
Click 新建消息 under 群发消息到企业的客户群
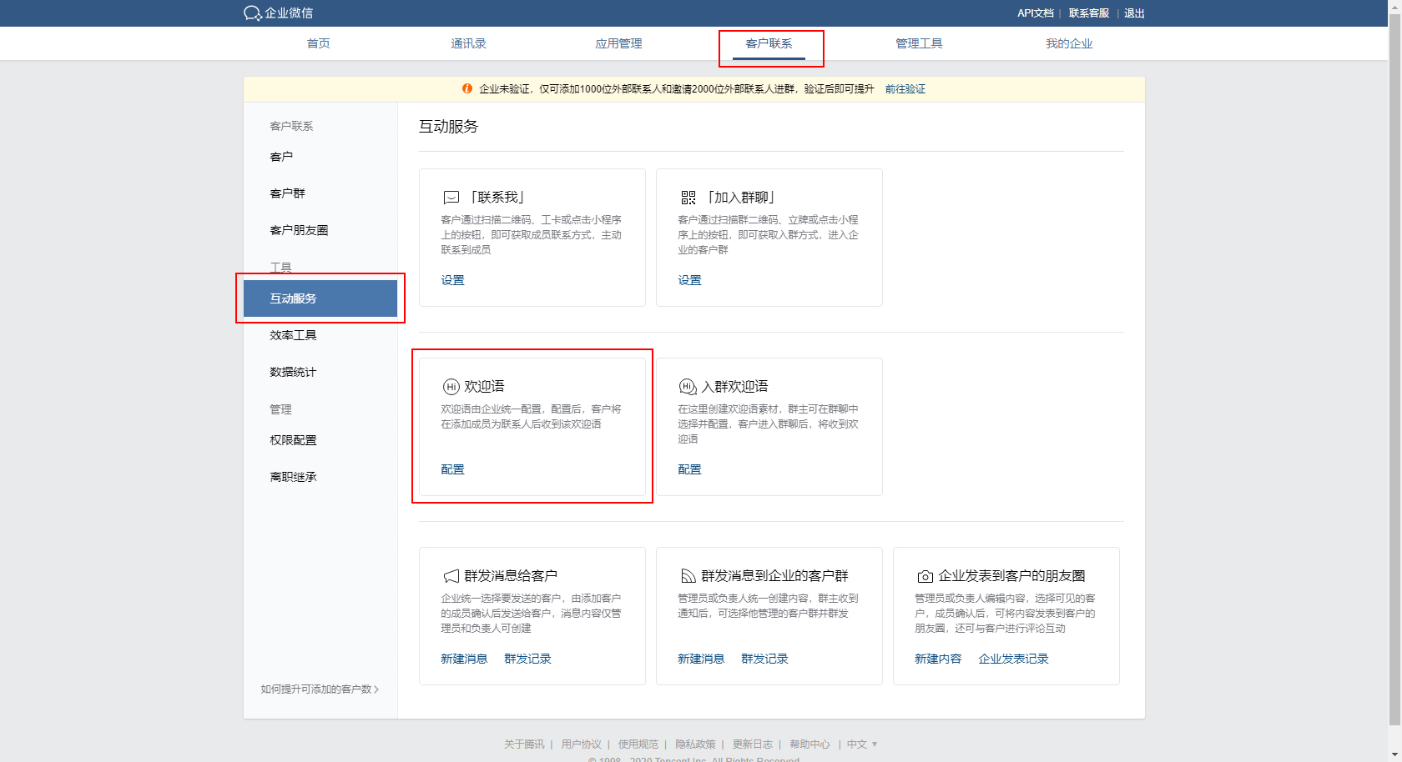(701, 659)
